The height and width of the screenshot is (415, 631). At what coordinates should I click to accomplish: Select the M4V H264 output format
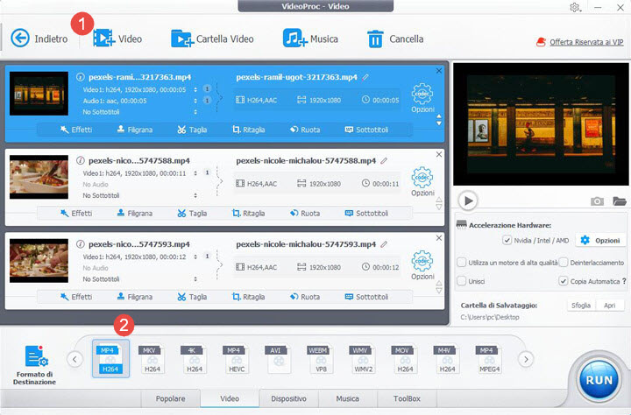pyautogui.click(x=447, y=359)
